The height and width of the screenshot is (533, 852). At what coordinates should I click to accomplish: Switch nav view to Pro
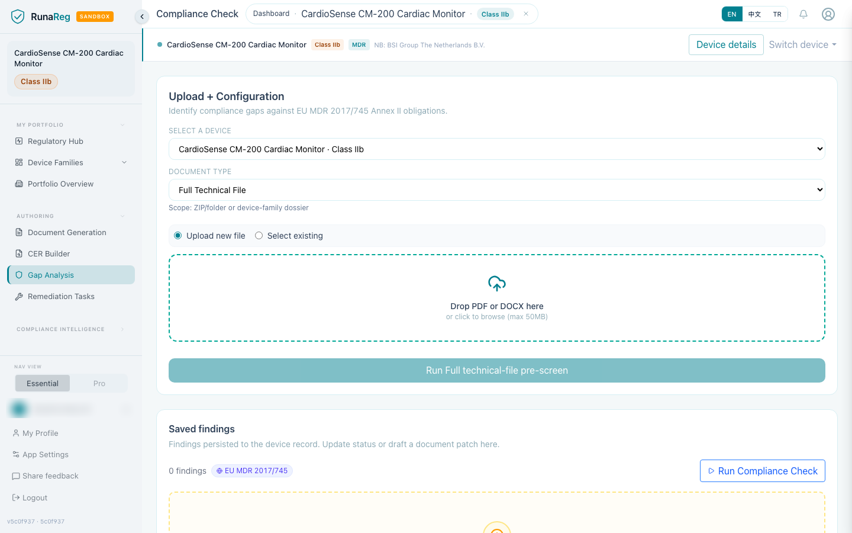click(x=99, y=383)
